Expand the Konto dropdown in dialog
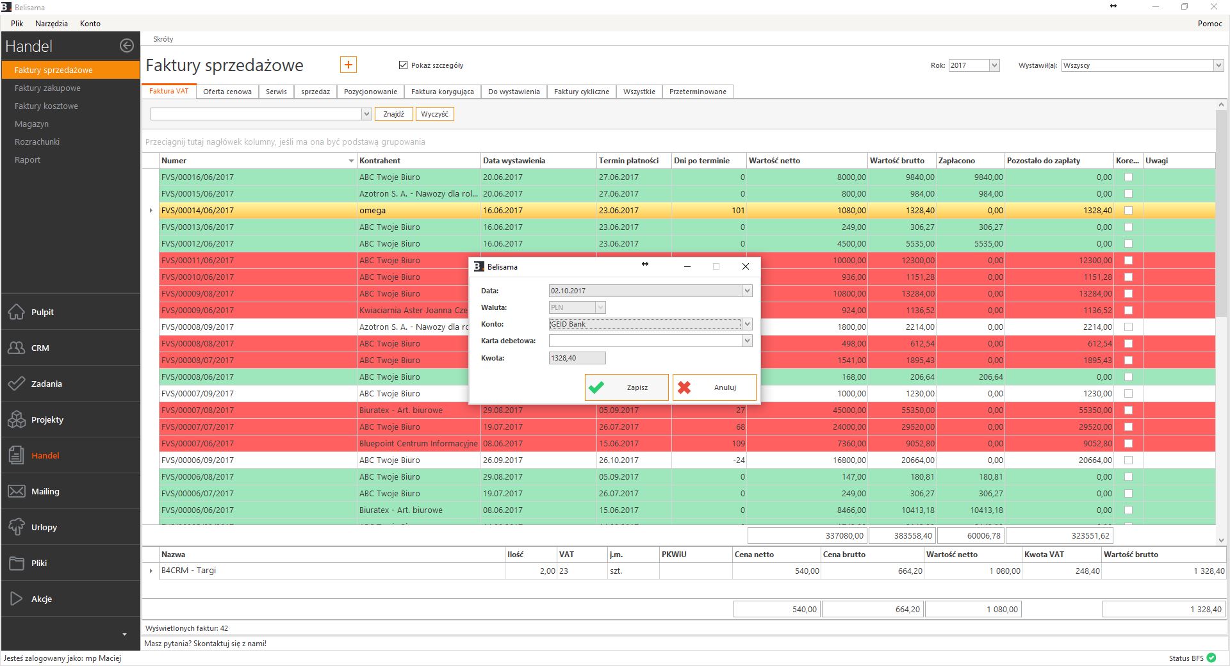The height and width of the screenshot is (666, 1230). click(x=746, y=324)
